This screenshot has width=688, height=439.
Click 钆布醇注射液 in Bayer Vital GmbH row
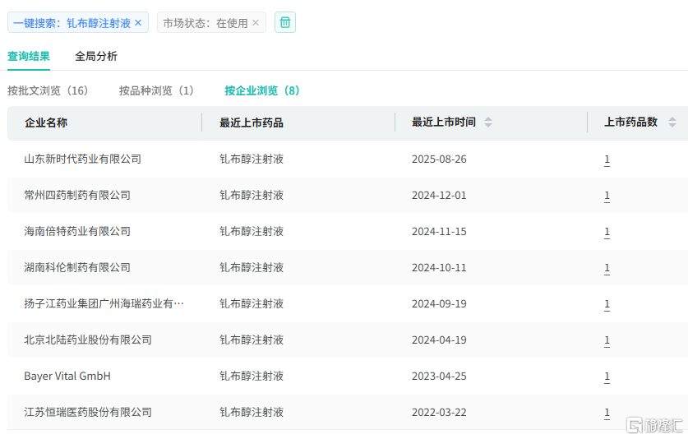(252, 377)
